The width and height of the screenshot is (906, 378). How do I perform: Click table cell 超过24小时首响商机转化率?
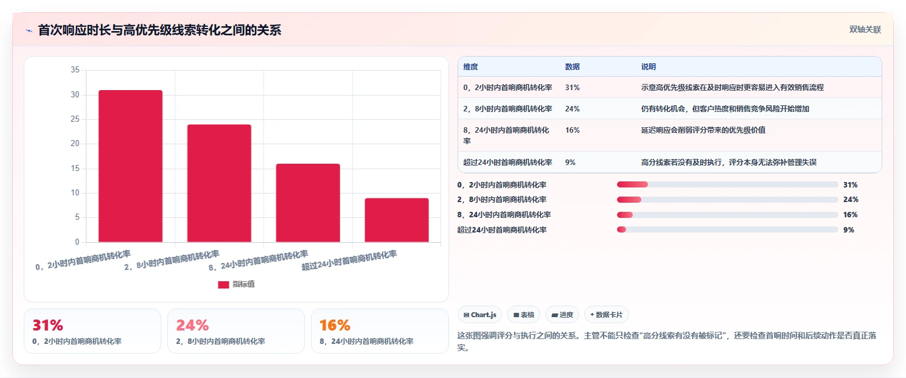point(508,163)
